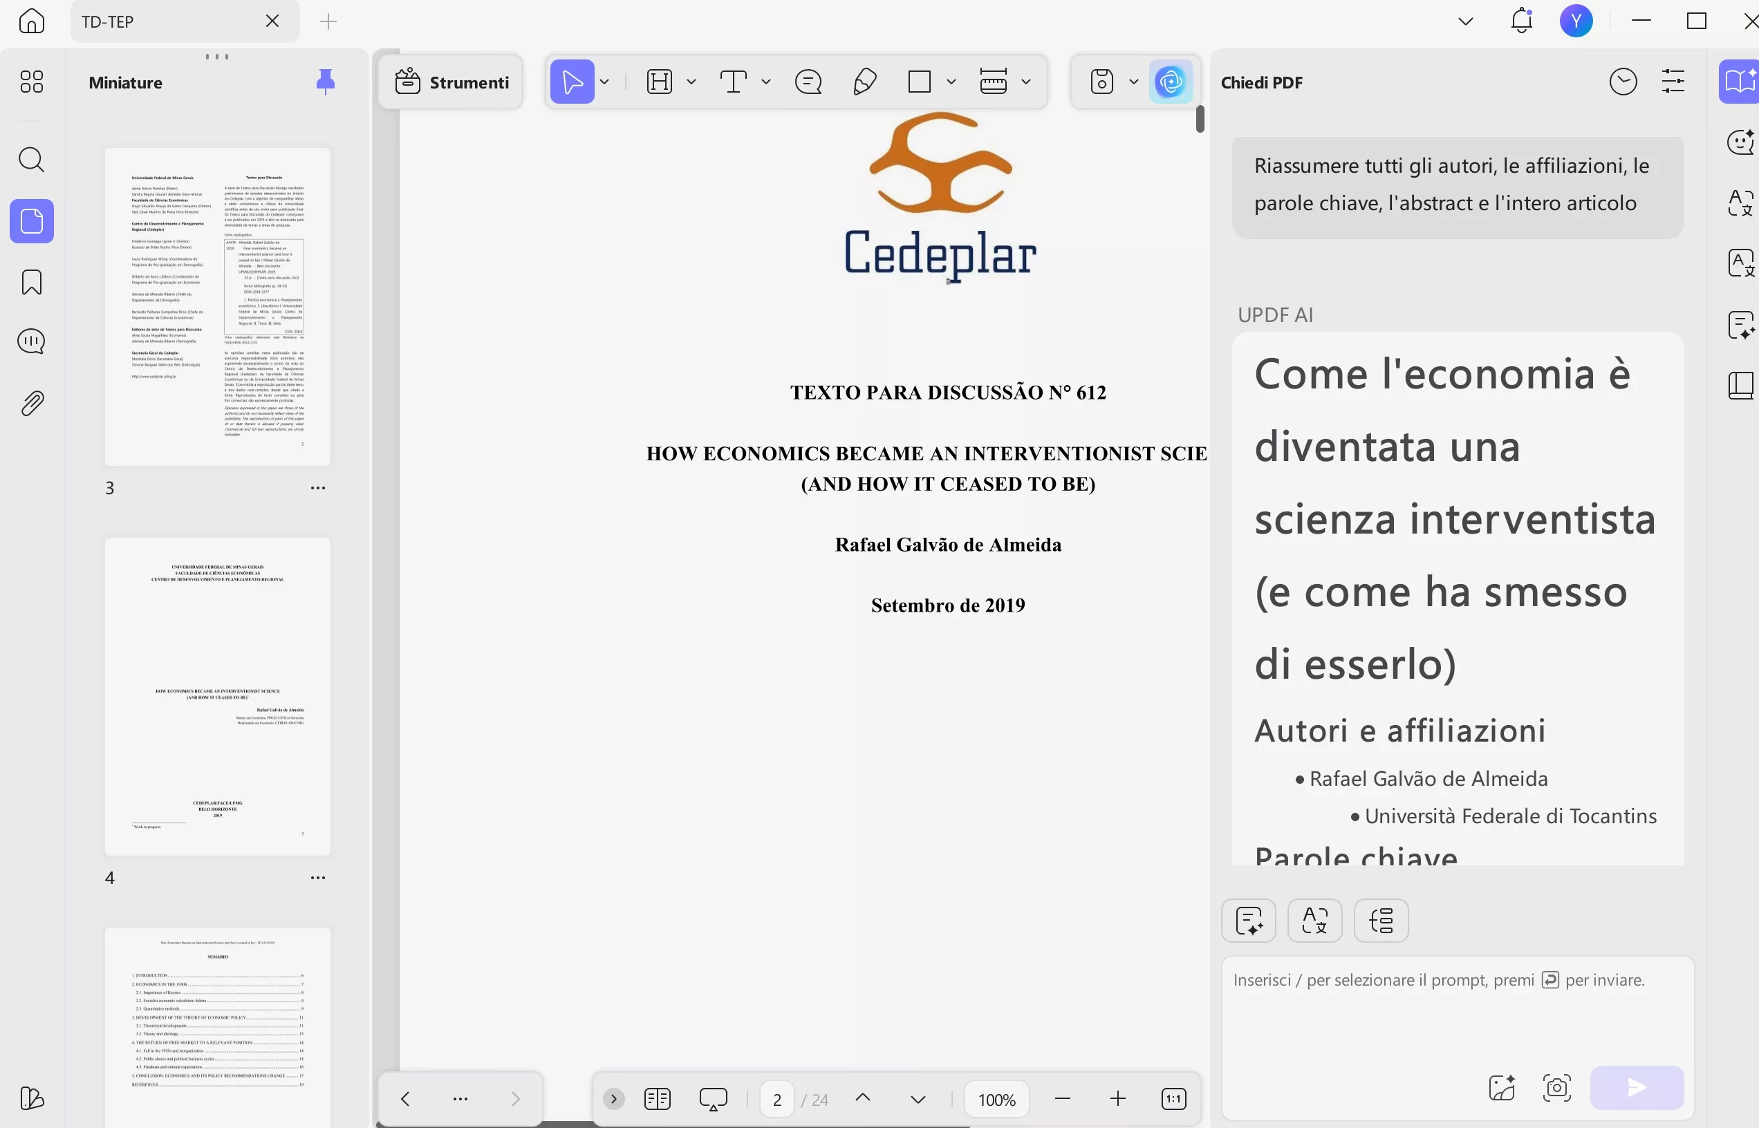This screenshot has width=1759, height=1128.
Task: Open the thumbnails grid icon in left sidebar
Action: (32, 82)
